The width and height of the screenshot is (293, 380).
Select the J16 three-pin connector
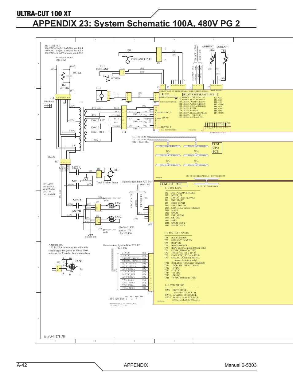99,174
